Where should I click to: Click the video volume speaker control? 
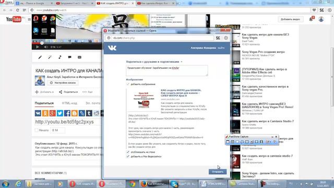tap(45, 47)
